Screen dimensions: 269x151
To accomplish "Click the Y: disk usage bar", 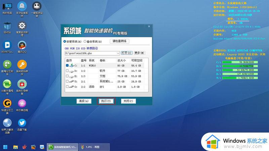I will (x=240, y=78).
